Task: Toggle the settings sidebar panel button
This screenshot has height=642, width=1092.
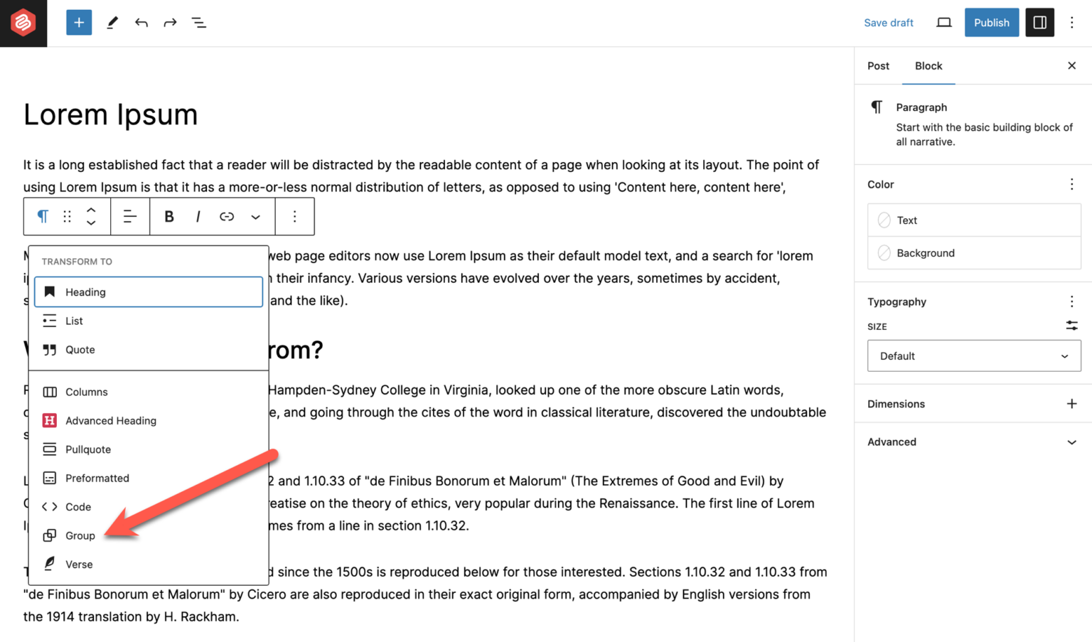Action: pos(1039,22)
